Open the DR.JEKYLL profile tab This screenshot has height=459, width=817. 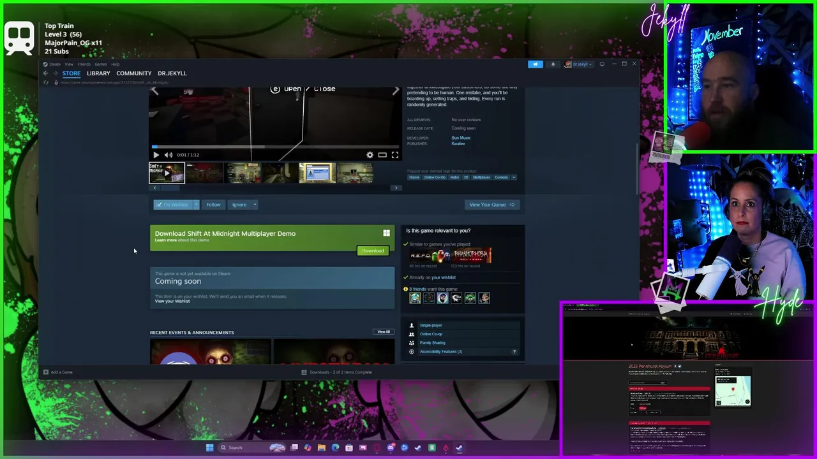tap(172, 73)
